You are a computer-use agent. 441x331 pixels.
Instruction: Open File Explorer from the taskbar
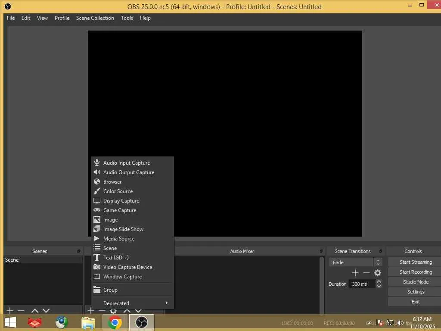click(x=88, y=322)
